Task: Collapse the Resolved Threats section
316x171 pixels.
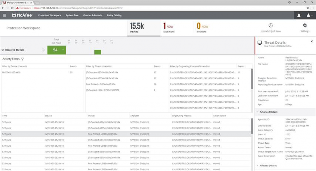Action: point(3,50)
